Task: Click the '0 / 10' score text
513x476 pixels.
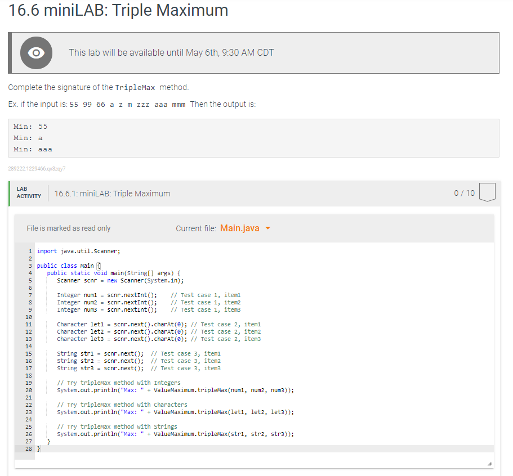Action: [x=464, y=193]
